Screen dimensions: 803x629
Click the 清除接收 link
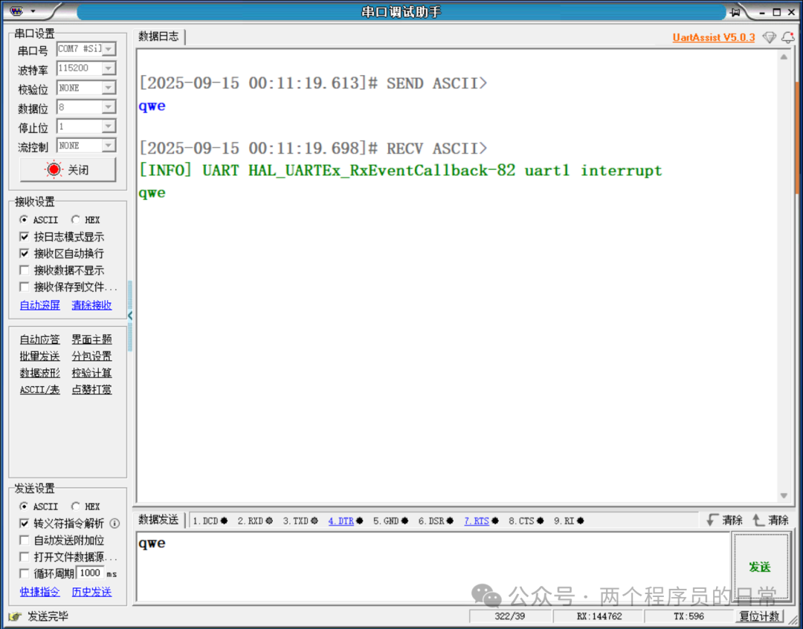(91, 305)
